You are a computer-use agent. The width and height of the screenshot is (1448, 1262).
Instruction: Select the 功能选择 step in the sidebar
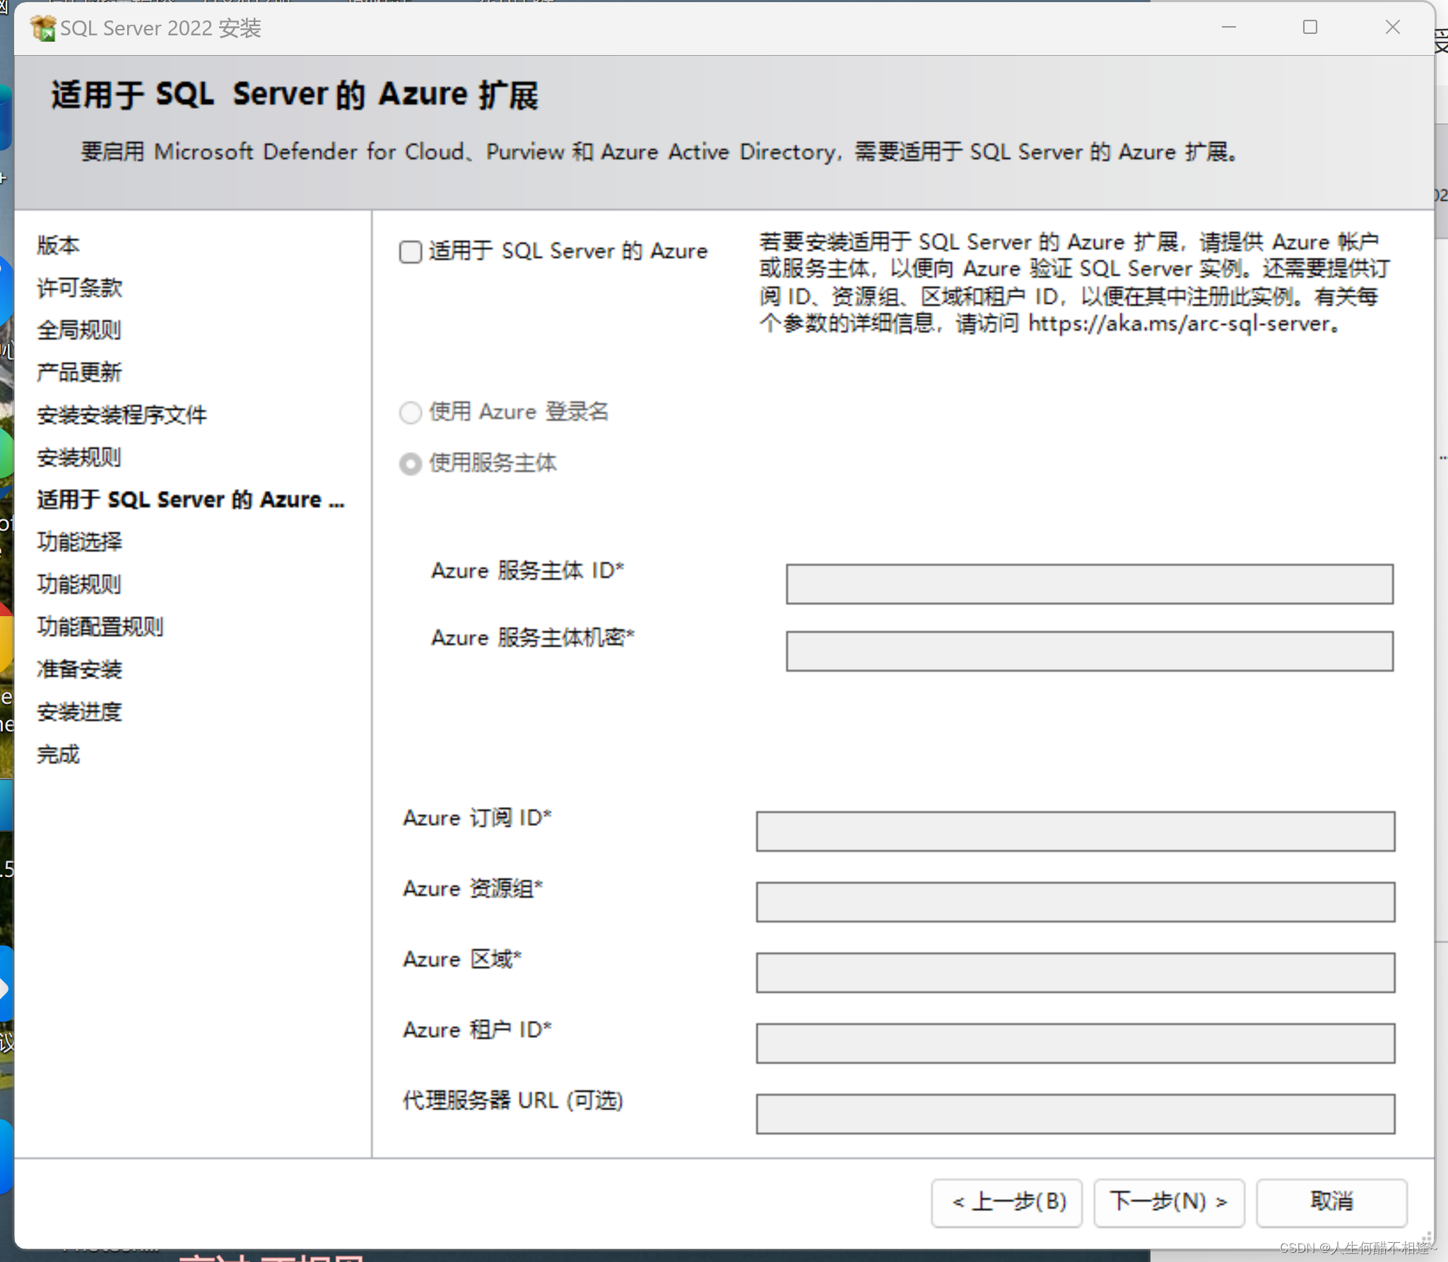pyautogui.click(x=79, y=542)
